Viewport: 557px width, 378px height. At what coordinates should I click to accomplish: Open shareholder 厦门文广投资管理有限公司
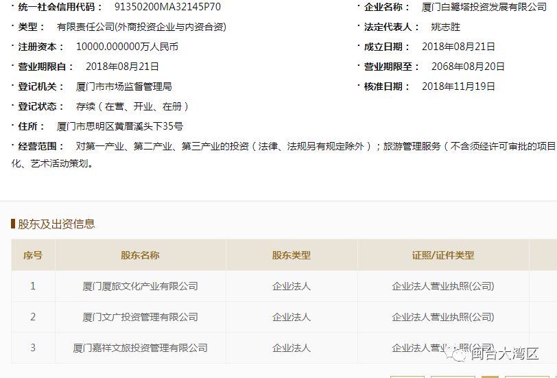(140, 317)
